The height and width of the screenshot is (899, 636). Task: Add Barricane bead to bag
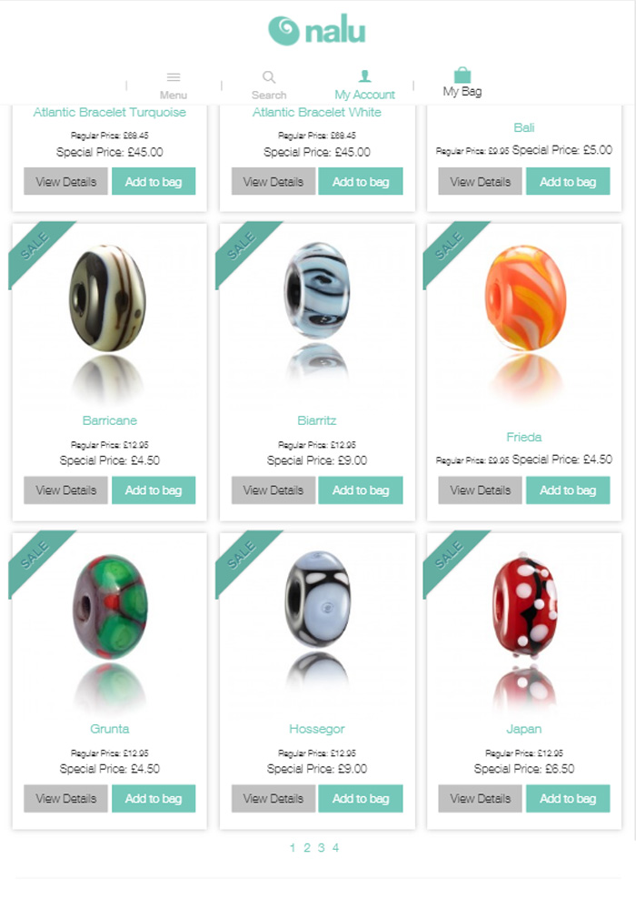tap(154, 490)
